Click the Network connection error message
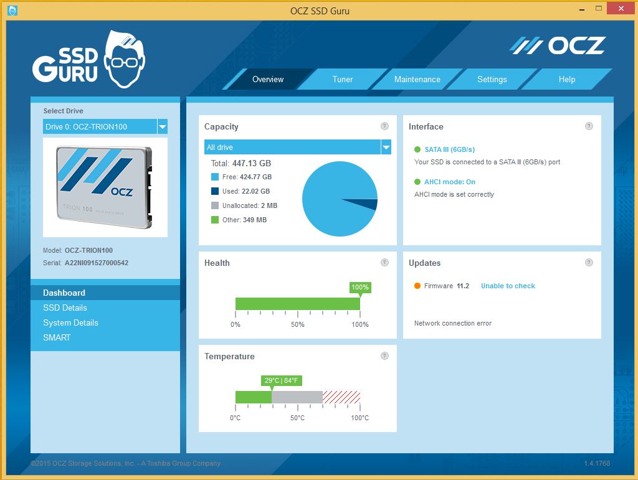 pyautogui.click(x=453, y=323)
